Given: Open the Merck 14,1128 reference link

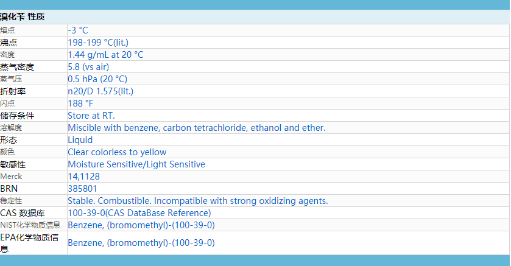Looking at the screenshot, I should [x=84, y=177].
